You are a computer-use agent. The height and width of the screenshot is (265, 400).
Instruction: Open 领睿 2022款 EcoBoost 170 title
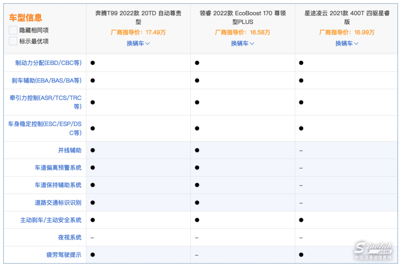(243, 18)
